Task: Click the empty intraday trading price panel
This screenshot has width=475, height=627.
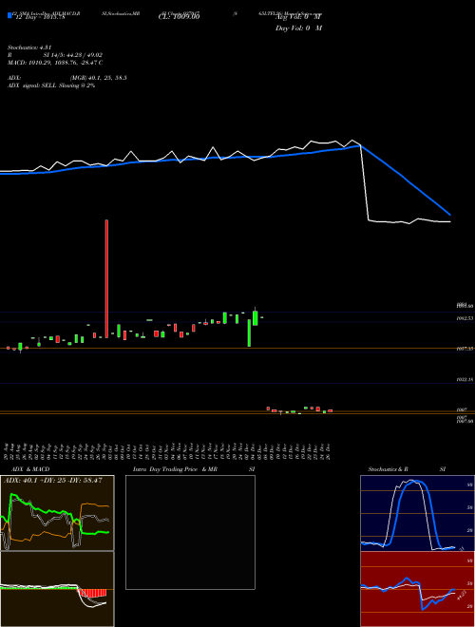Action: 190,532
